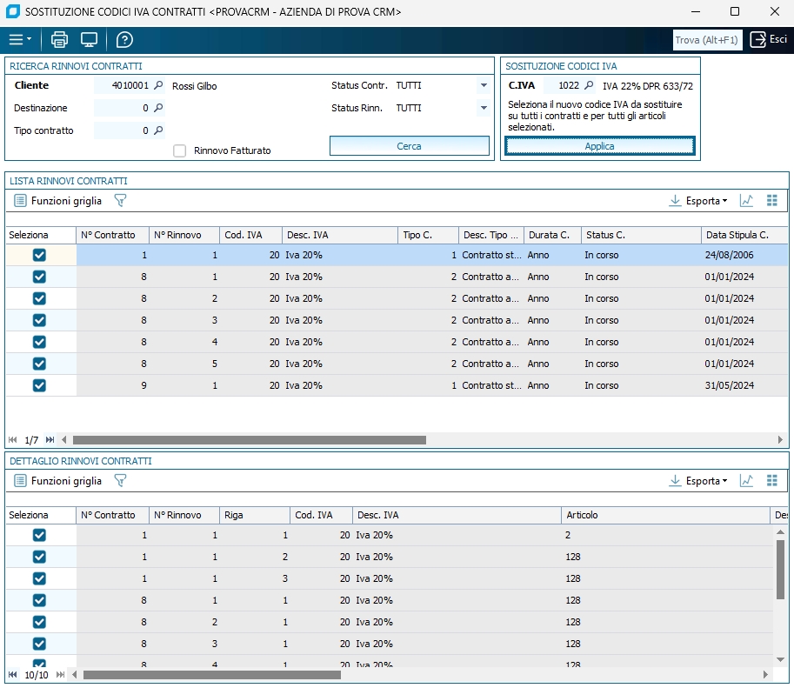794x688 pixels.
Task: Click grid layout icon in Lista Rinnovi toolbar
Action: (x=771, y=201)
